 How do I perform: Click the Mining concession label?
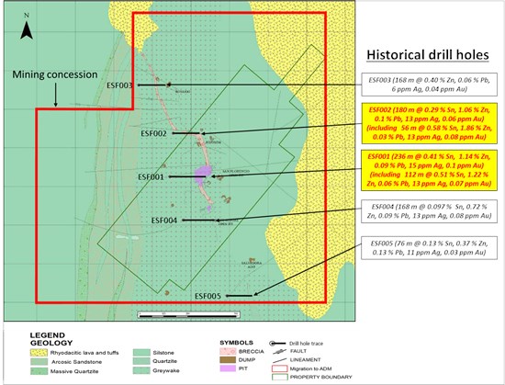tap(55, 74)
